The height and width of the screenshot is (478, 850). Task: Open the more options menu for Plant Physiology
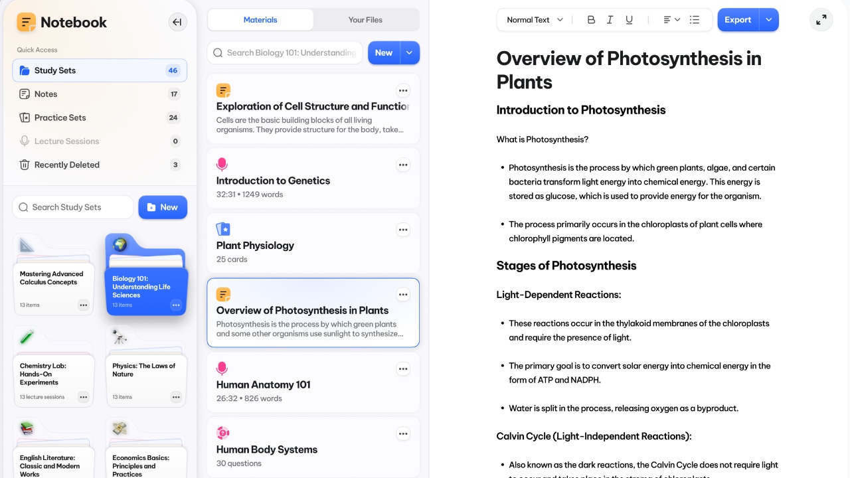[403, 230]
